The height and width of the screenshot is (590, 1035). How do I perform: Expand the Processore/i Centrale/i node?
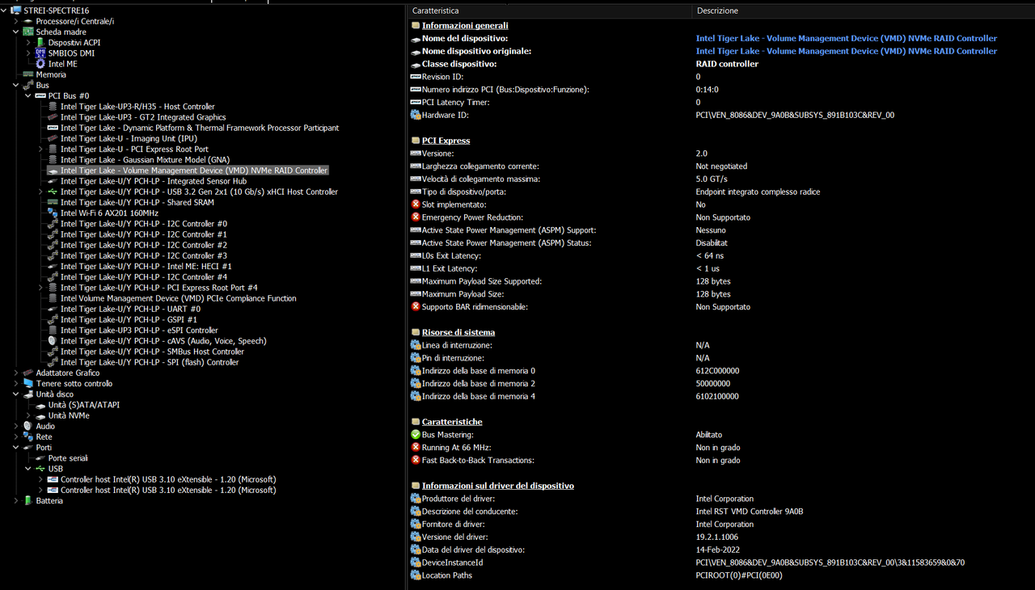[x=16, y=21]
